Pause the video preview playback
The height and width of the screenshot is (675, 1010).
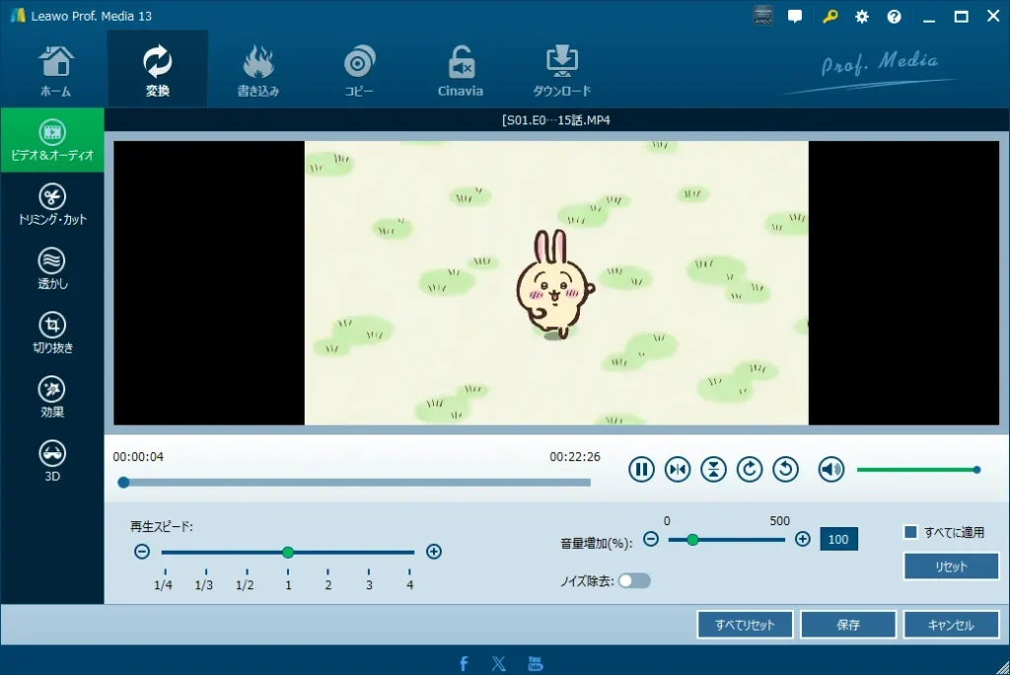click(641, 469)
